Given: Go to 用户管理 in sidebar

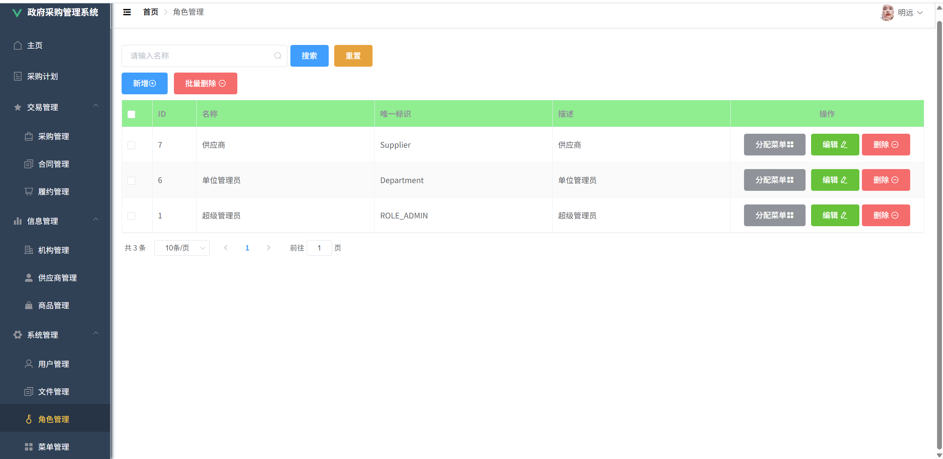Looking at the screenshot, I should click(53, 364).
